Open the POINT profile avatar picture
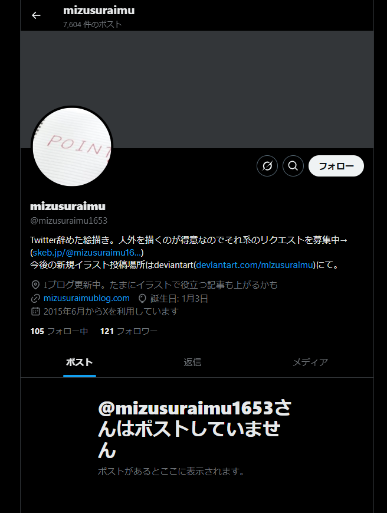Image resolution: width=387 pixels, height=513 pixels. tap(72, 147)
